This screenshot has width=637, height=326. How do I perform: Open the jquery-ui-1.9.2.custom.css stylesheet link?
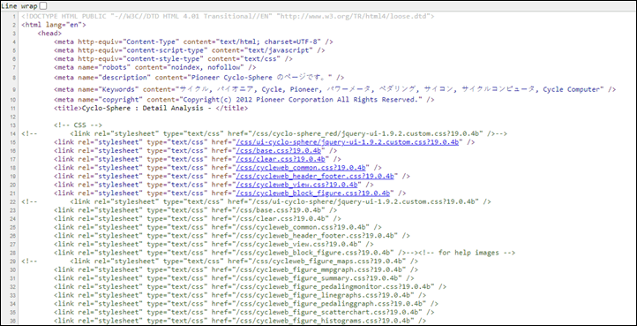(348, 142)
